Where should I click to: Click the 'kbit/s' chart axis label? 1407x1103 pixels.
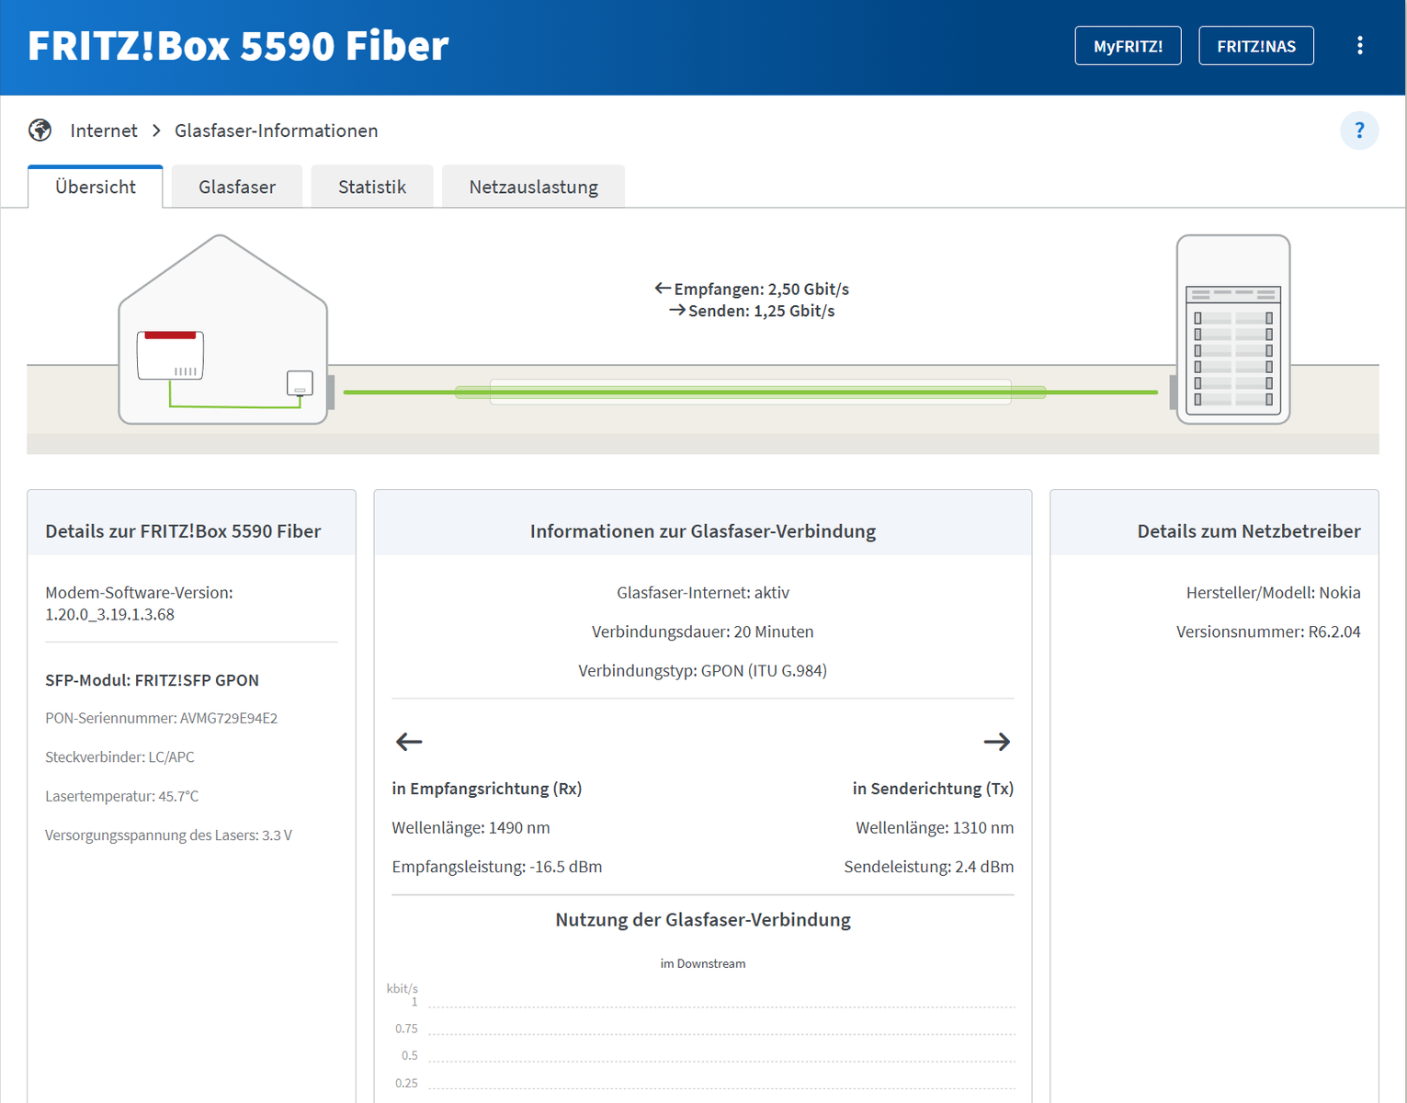click(x=402, y=988)
